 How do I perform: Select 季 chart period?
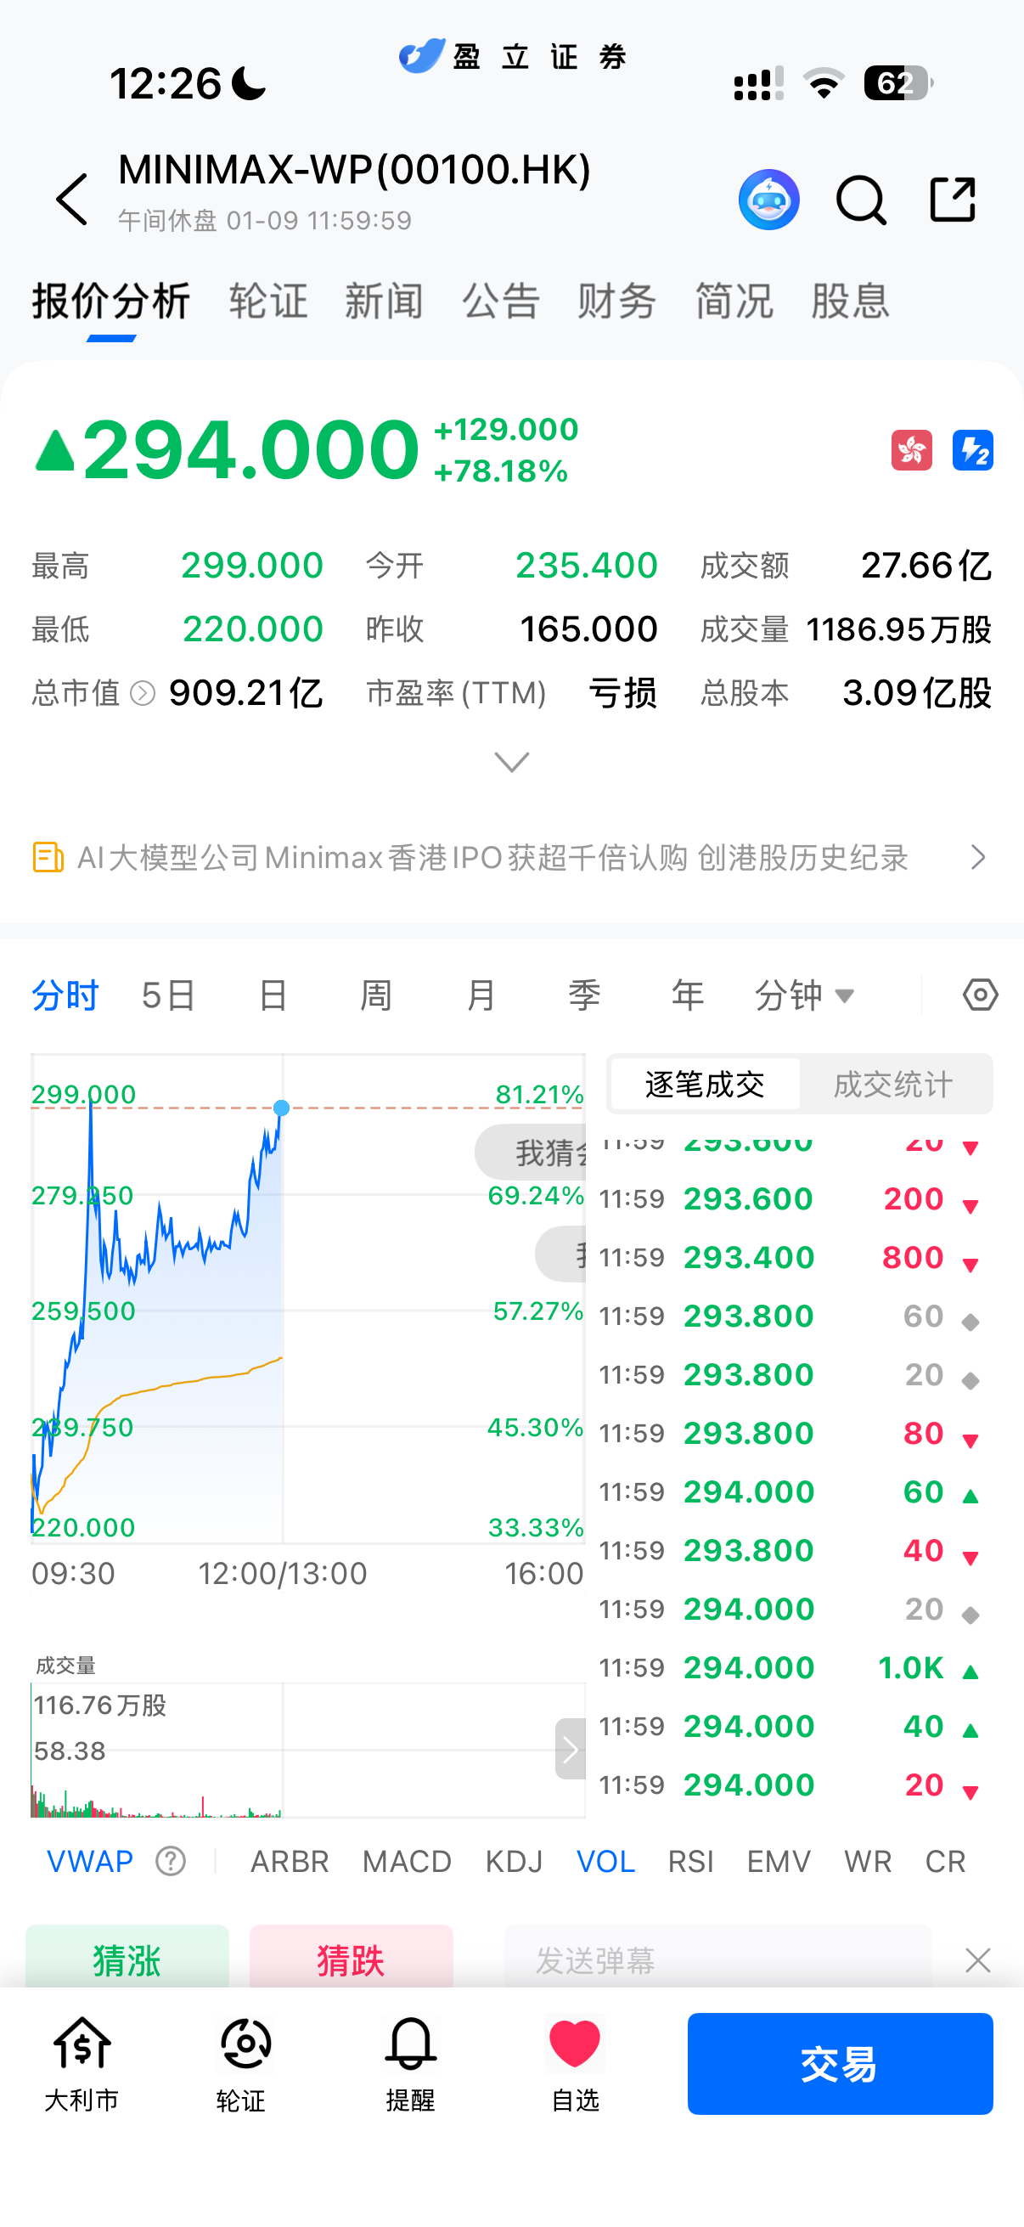[584, 996]
